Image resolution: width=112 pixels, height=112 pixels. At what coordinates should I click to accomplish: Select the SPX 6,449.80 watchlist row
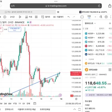click(x=97, y=46)
